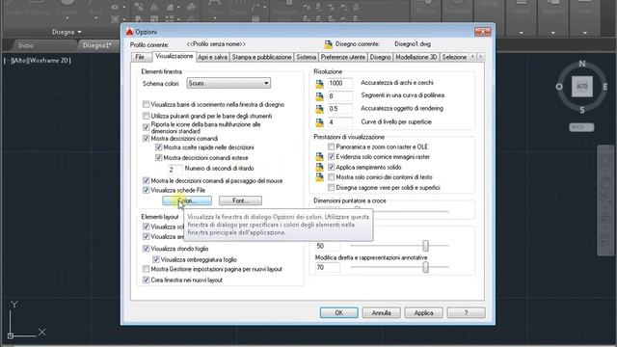Click the drawing icon beside Evidenzia solo cornice immagini raster
The image size is (617, 347).
tap(319, 157)
